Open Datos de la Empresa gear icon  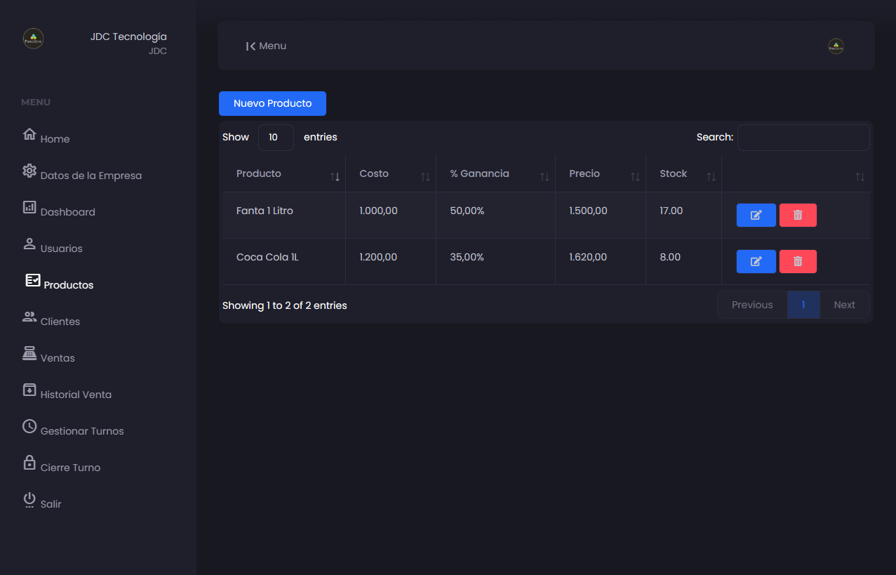(x=29, y=171)
